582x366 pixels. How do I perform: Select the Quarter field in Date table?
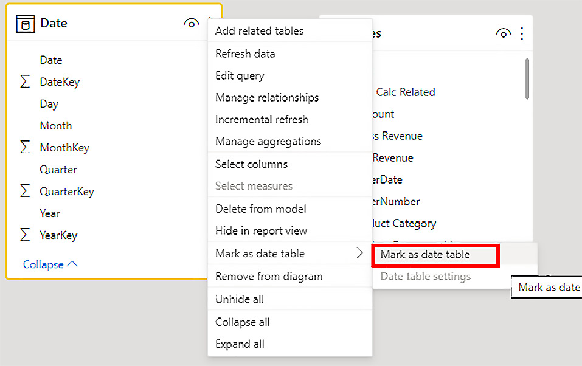[58, 170]
